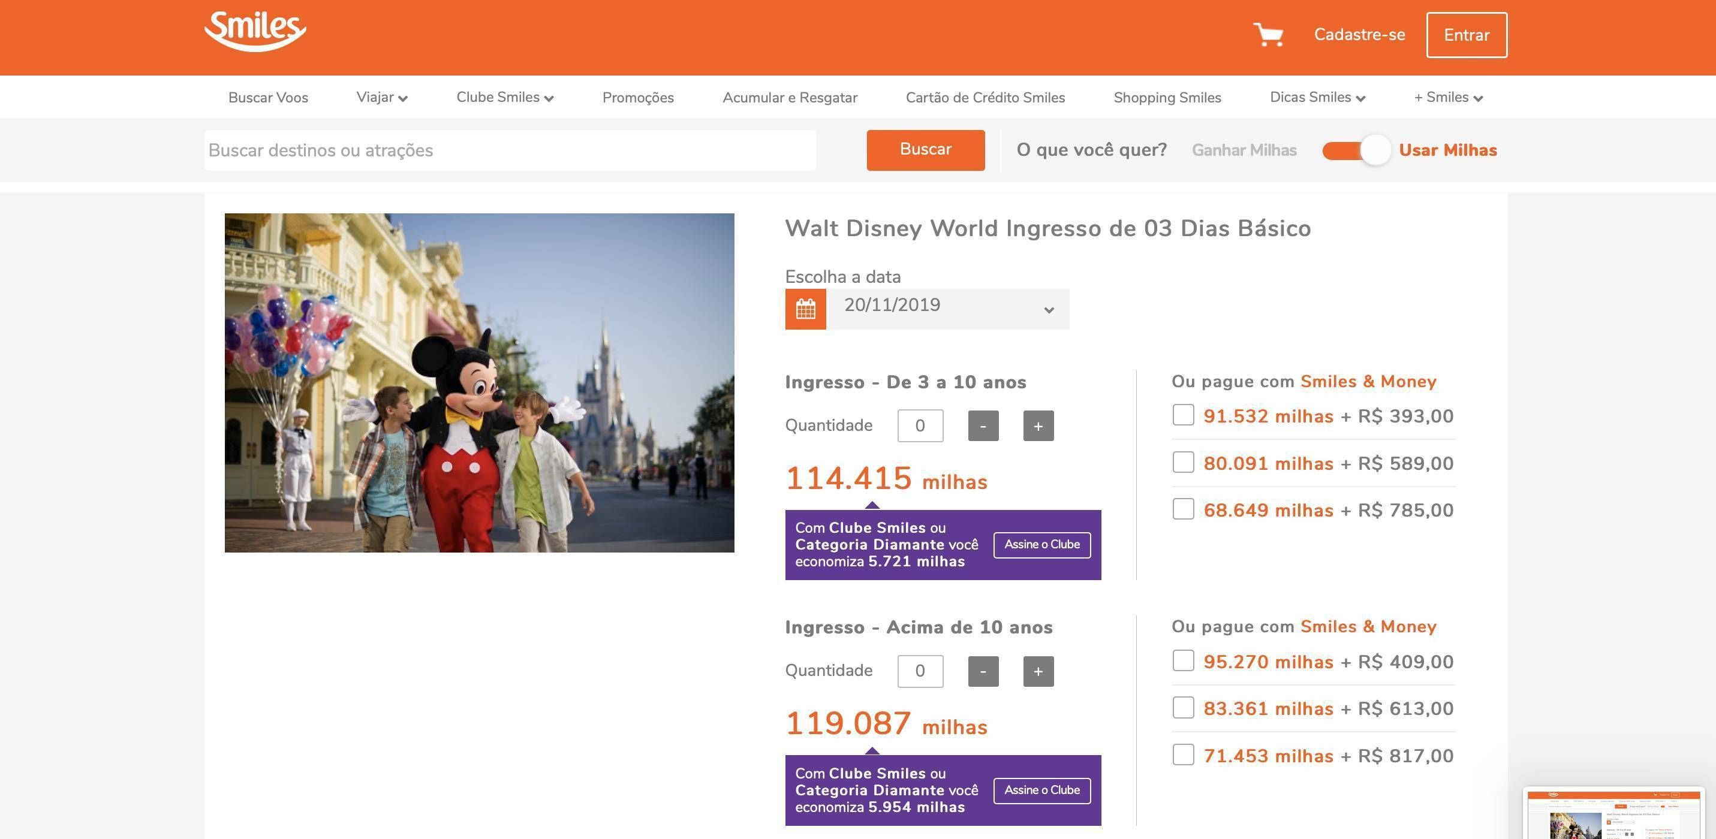Click the first Smiles & Money link
1716x839 pixels.
(1368, 382)
